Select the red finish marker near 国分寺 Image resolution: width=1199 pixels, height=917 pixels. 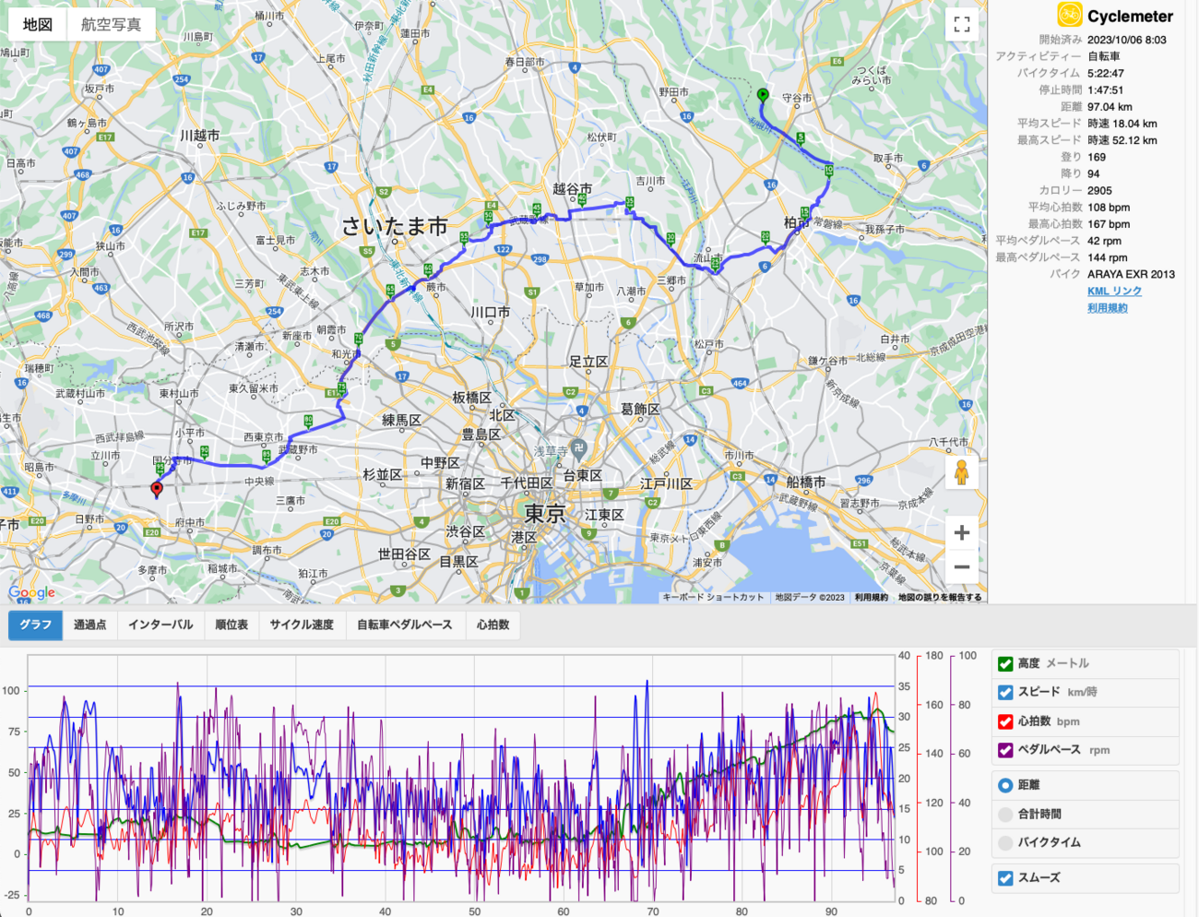click(x=157, y=490)
